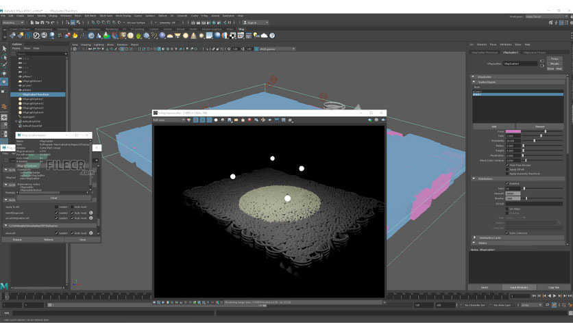
Task: Toggle checkbox at bottom of Distribution section
Action: tap(507, 233)
